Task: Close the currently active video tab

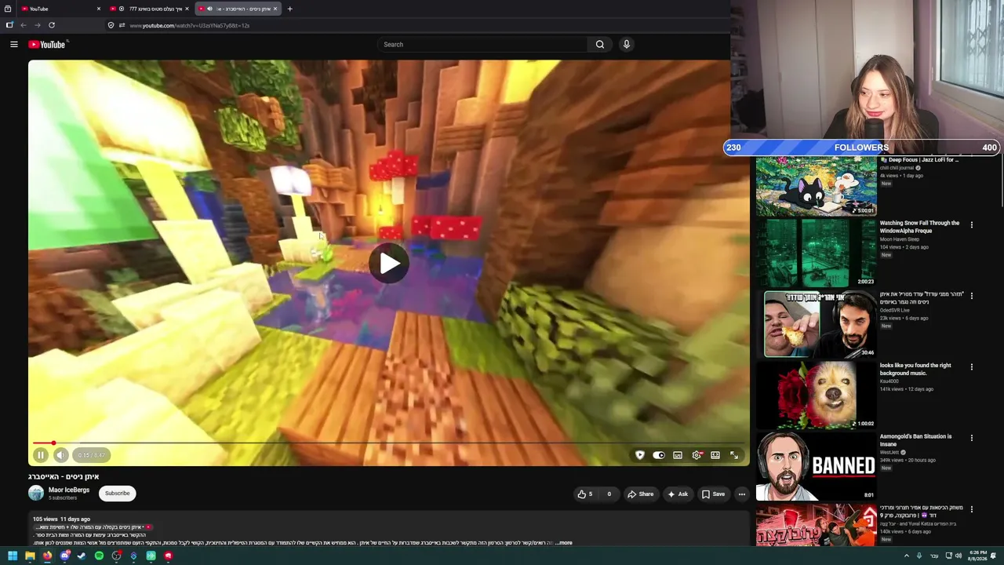Action: click(275, 9)
